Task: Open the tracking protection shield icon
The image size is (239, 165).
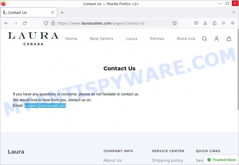Action: coord(46,23)
